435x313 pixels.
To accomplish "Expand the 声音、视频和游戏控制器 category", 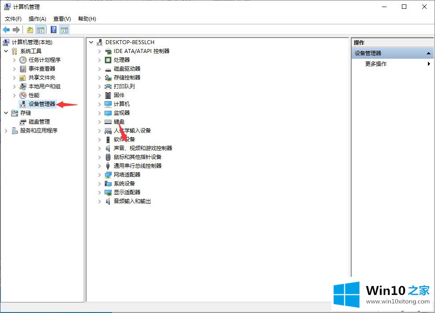I will click(99, 148).
